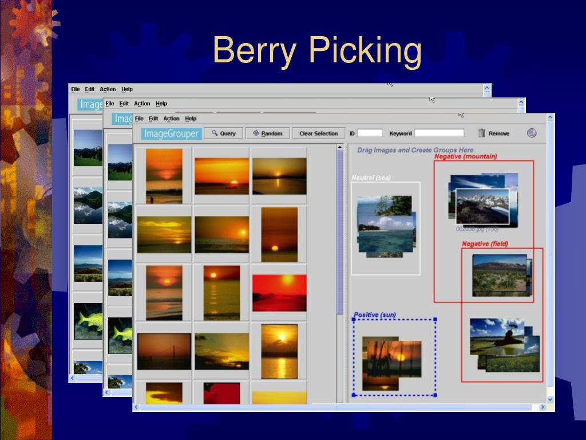
Task: Click front window horizontal scroll-left arrow
Action: click(x=136, y=407)
